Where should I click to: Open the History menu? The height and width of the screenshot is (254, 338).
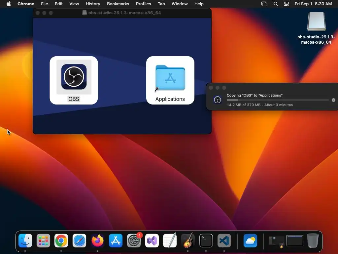[93, 4]
